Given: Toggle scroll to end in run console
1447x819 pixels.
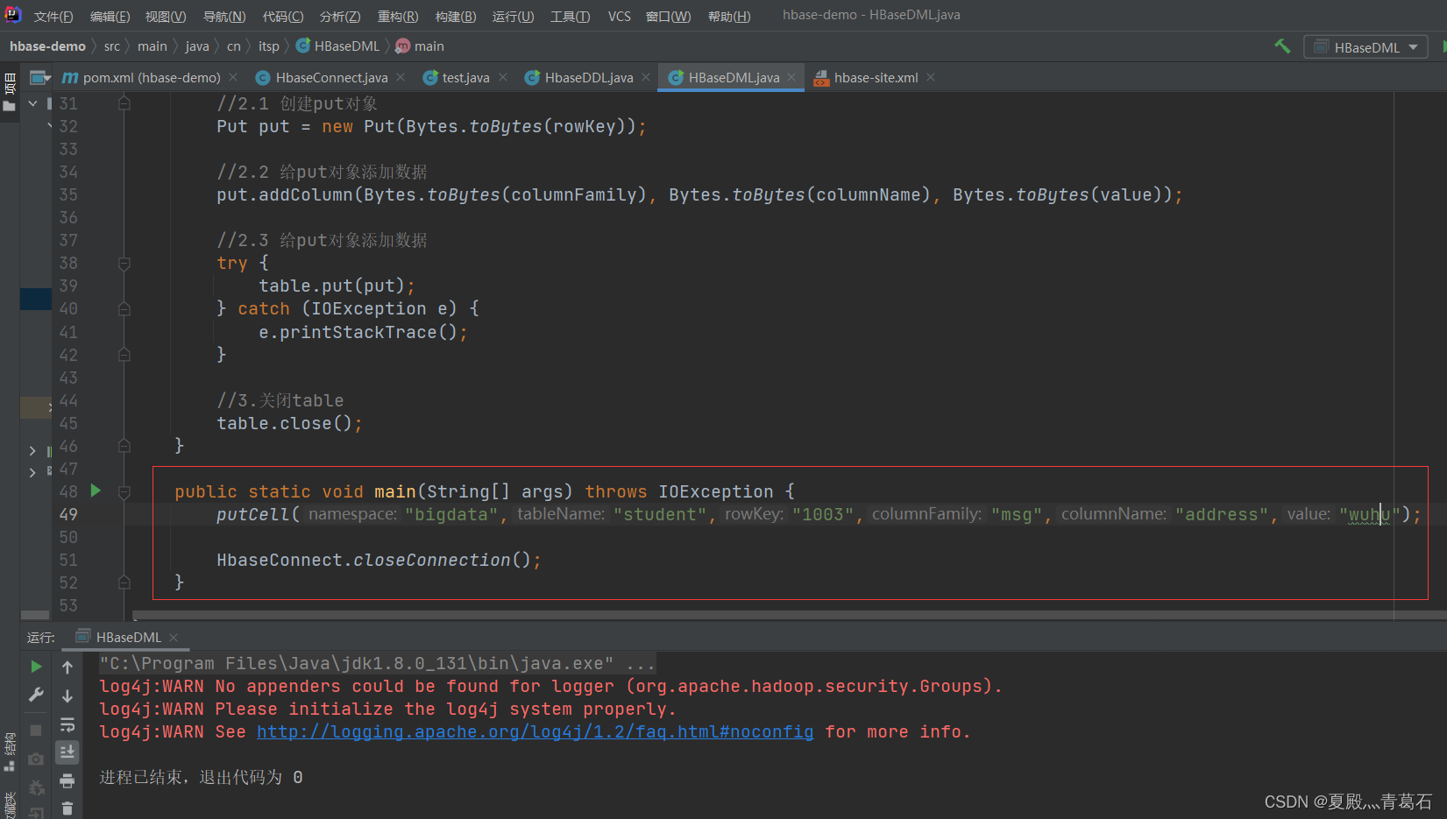Looking at the screenshot, I should click(x=67, y=752).
